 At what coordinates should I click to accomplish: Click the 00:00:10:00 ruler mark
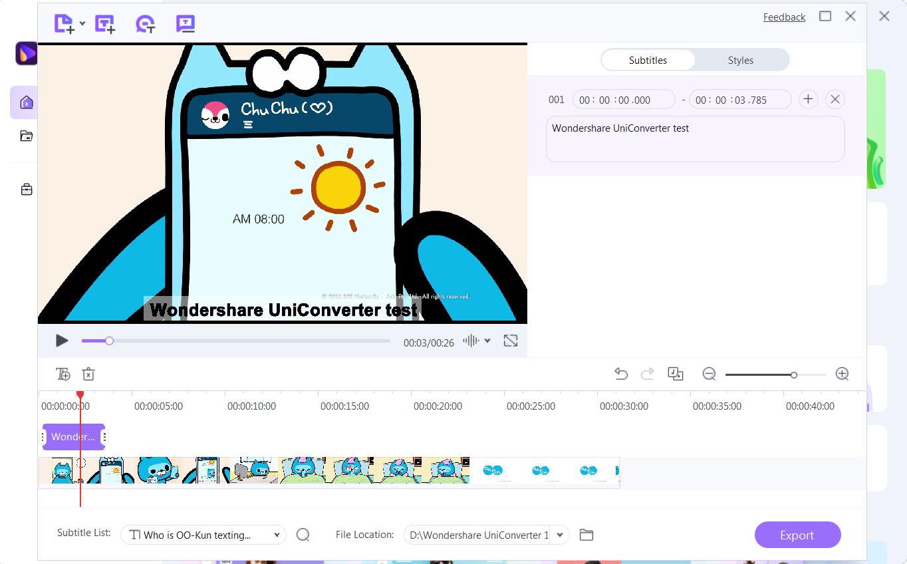coord(251,406)
